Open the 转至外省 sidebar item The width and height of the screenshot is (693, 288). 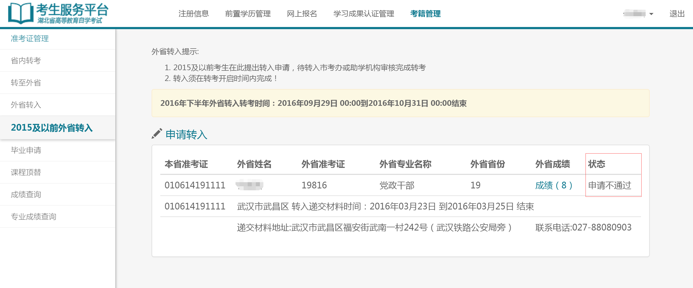[26, 83]
